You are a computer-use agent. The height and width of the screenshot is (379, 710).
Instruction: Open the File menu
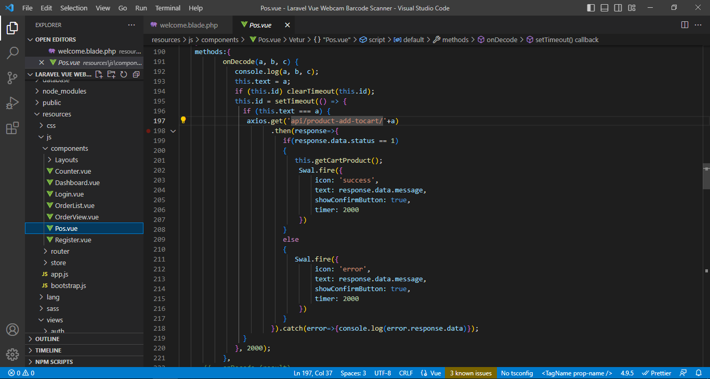coord(28,8)
